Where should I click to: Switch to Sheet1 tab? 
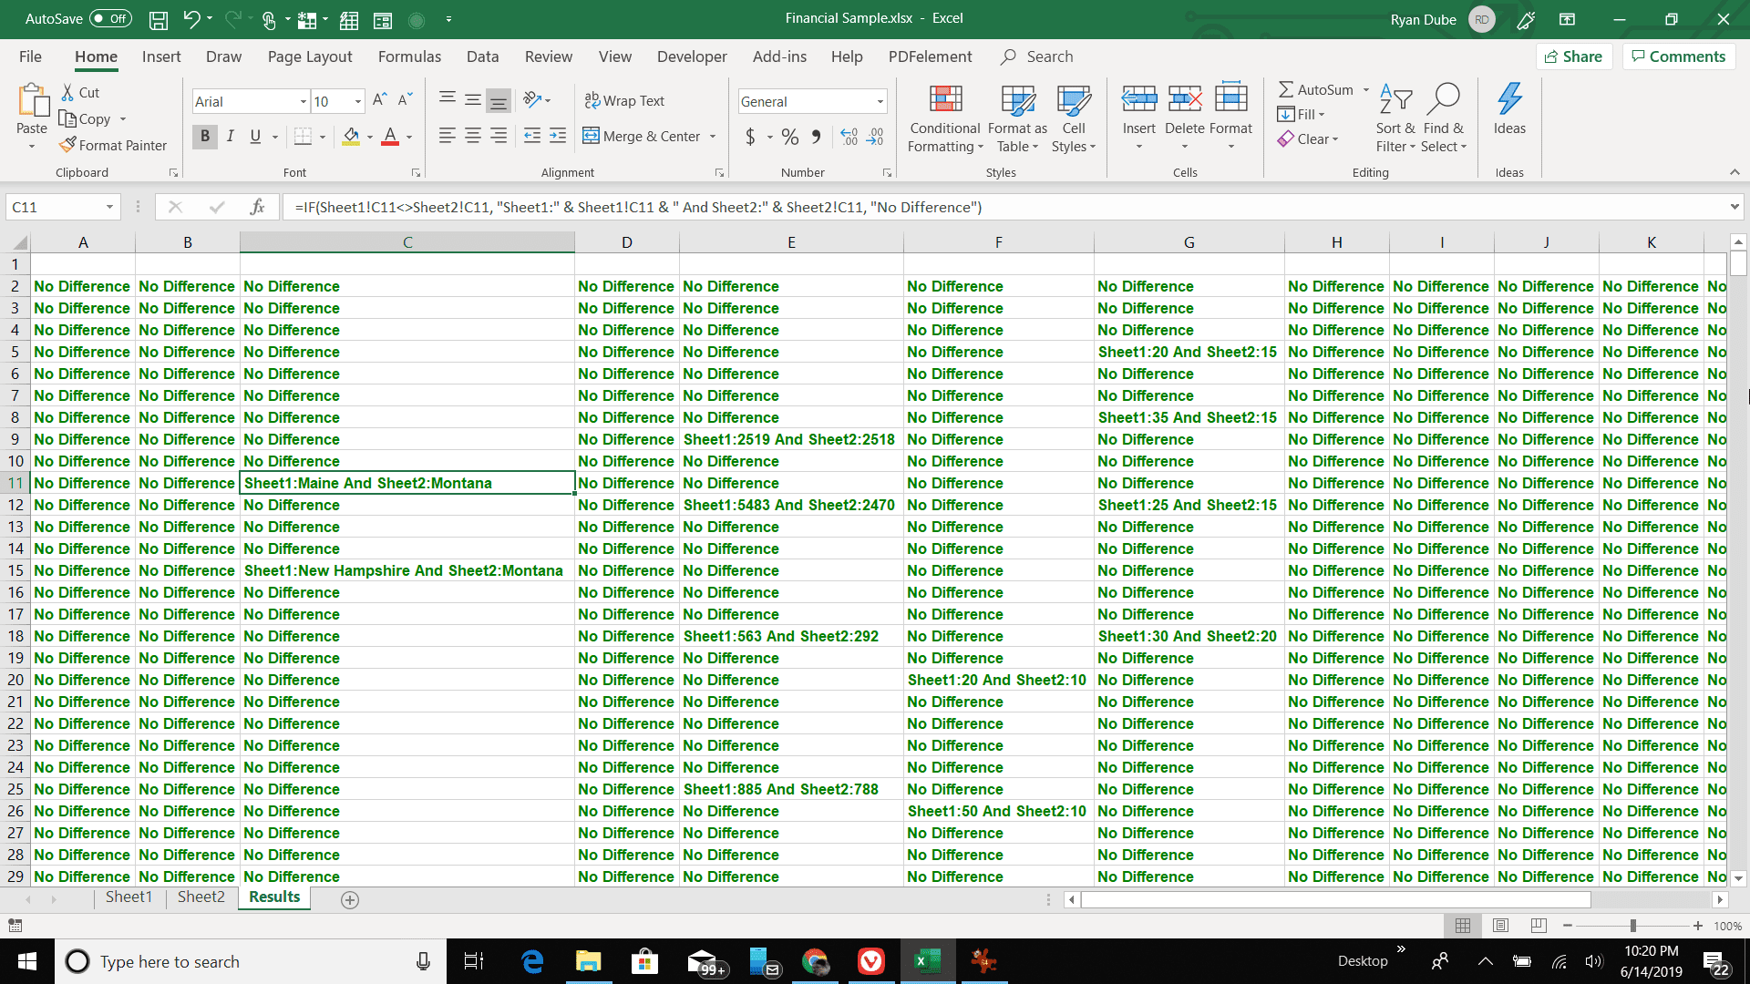(x=128, y=897)
